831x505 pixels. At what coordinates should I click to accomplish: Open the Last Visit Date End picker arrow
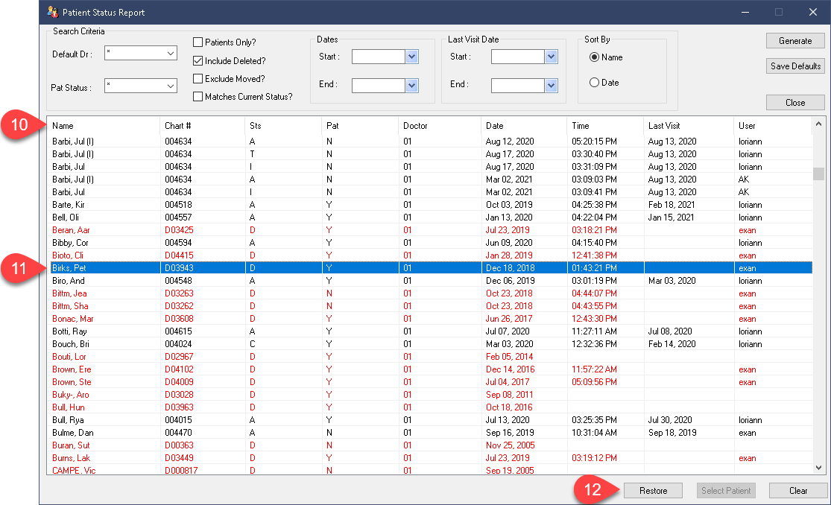point(552,86)
